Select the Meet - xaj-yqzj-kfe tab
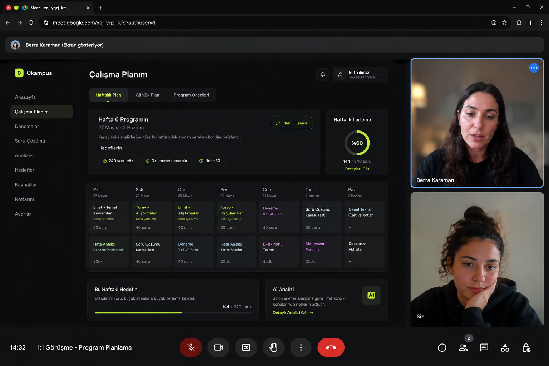This screenshot has width=549, height=366. point(54,8)
